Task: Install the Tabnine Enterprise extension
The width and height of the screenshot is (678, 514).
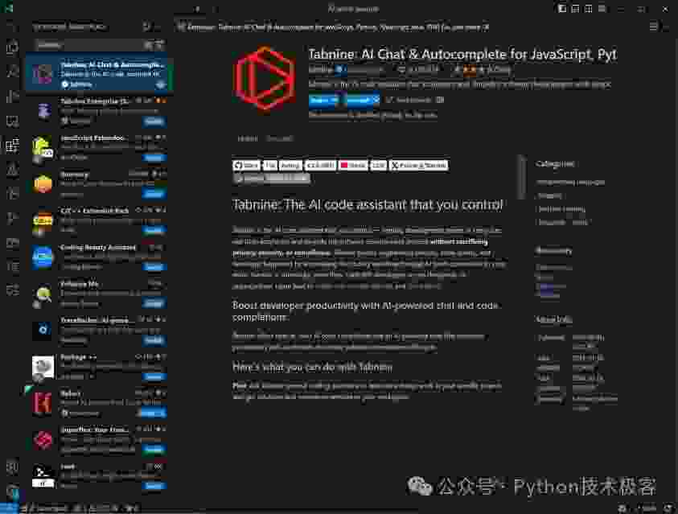Action: [154, 121]
